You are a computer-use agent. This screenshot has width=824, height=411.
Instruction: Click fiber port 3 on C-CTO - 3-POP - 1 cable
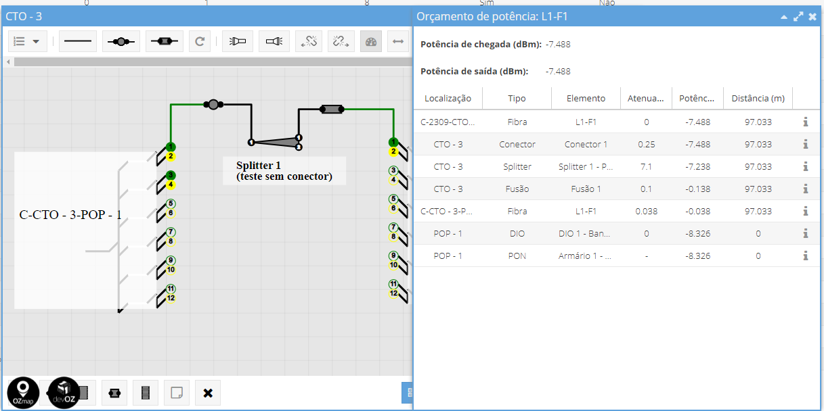tap(171, 175)
